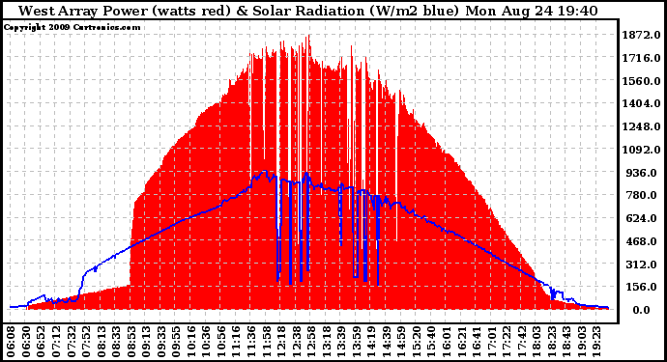667x362 pixels.
Task: Click the 19:03 time label
Action: (582, 342)
